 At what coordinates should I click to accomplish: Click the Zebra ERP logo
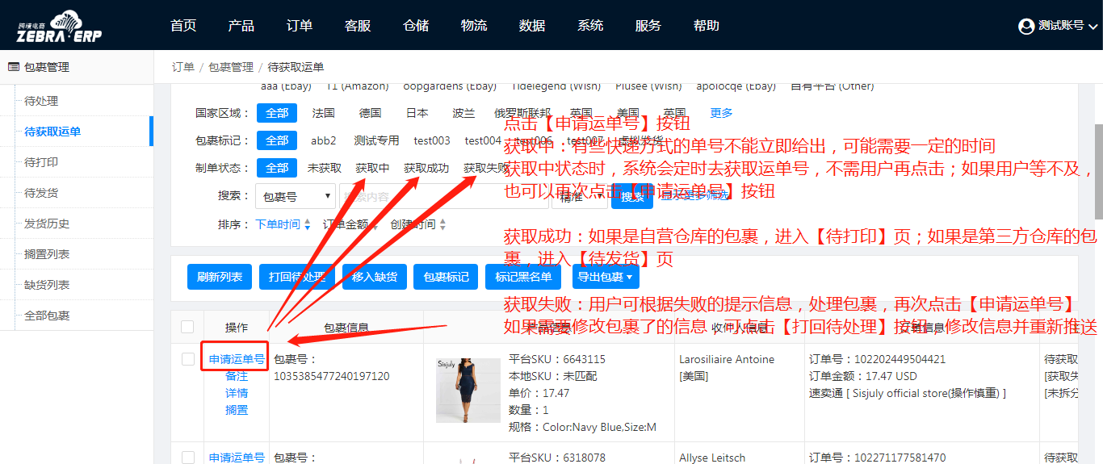pyautogui.click(x=59, y=26)
